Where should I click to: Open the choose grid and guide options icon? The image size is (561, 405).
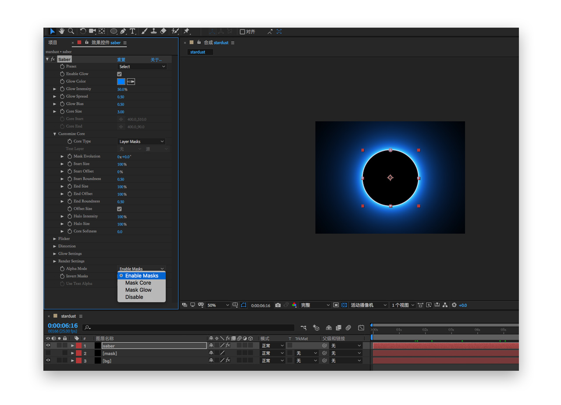[x=235, y=305]
